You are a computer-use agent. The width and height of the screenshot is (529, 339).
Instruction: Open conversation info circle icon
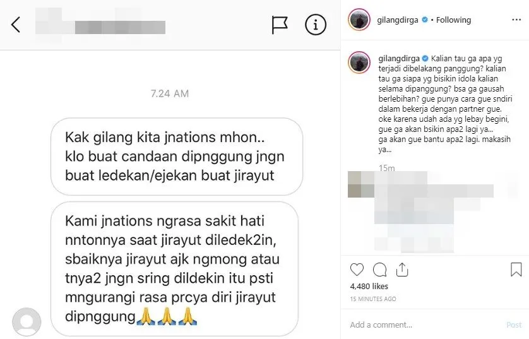tap(316, 25)
